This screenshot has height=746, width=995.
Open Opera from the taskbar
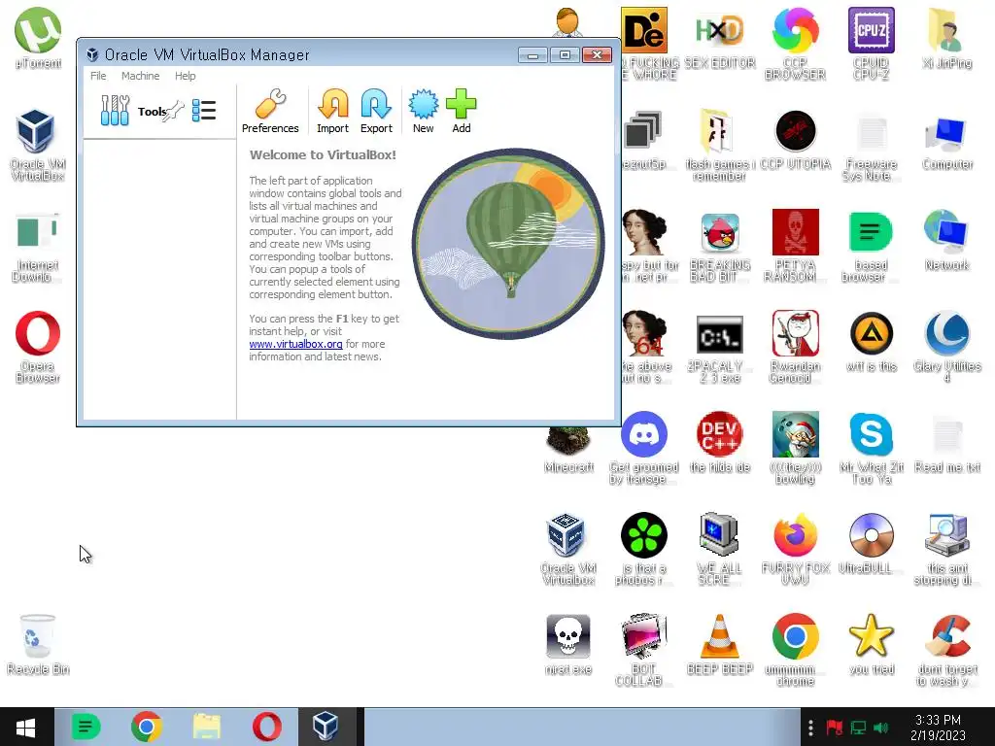267,727
